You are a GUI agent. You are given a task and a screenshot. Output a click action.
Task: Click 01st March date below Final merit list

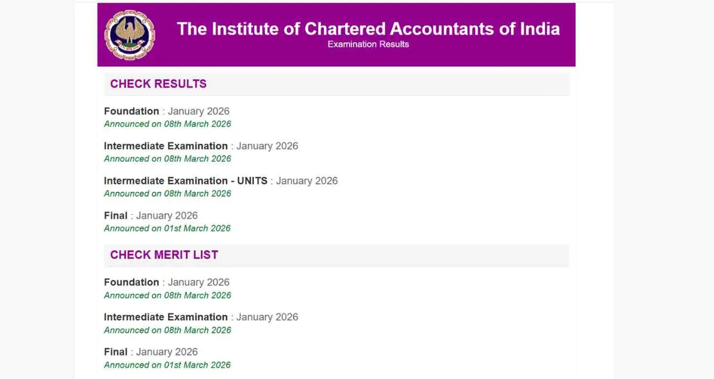pos(167,365)
